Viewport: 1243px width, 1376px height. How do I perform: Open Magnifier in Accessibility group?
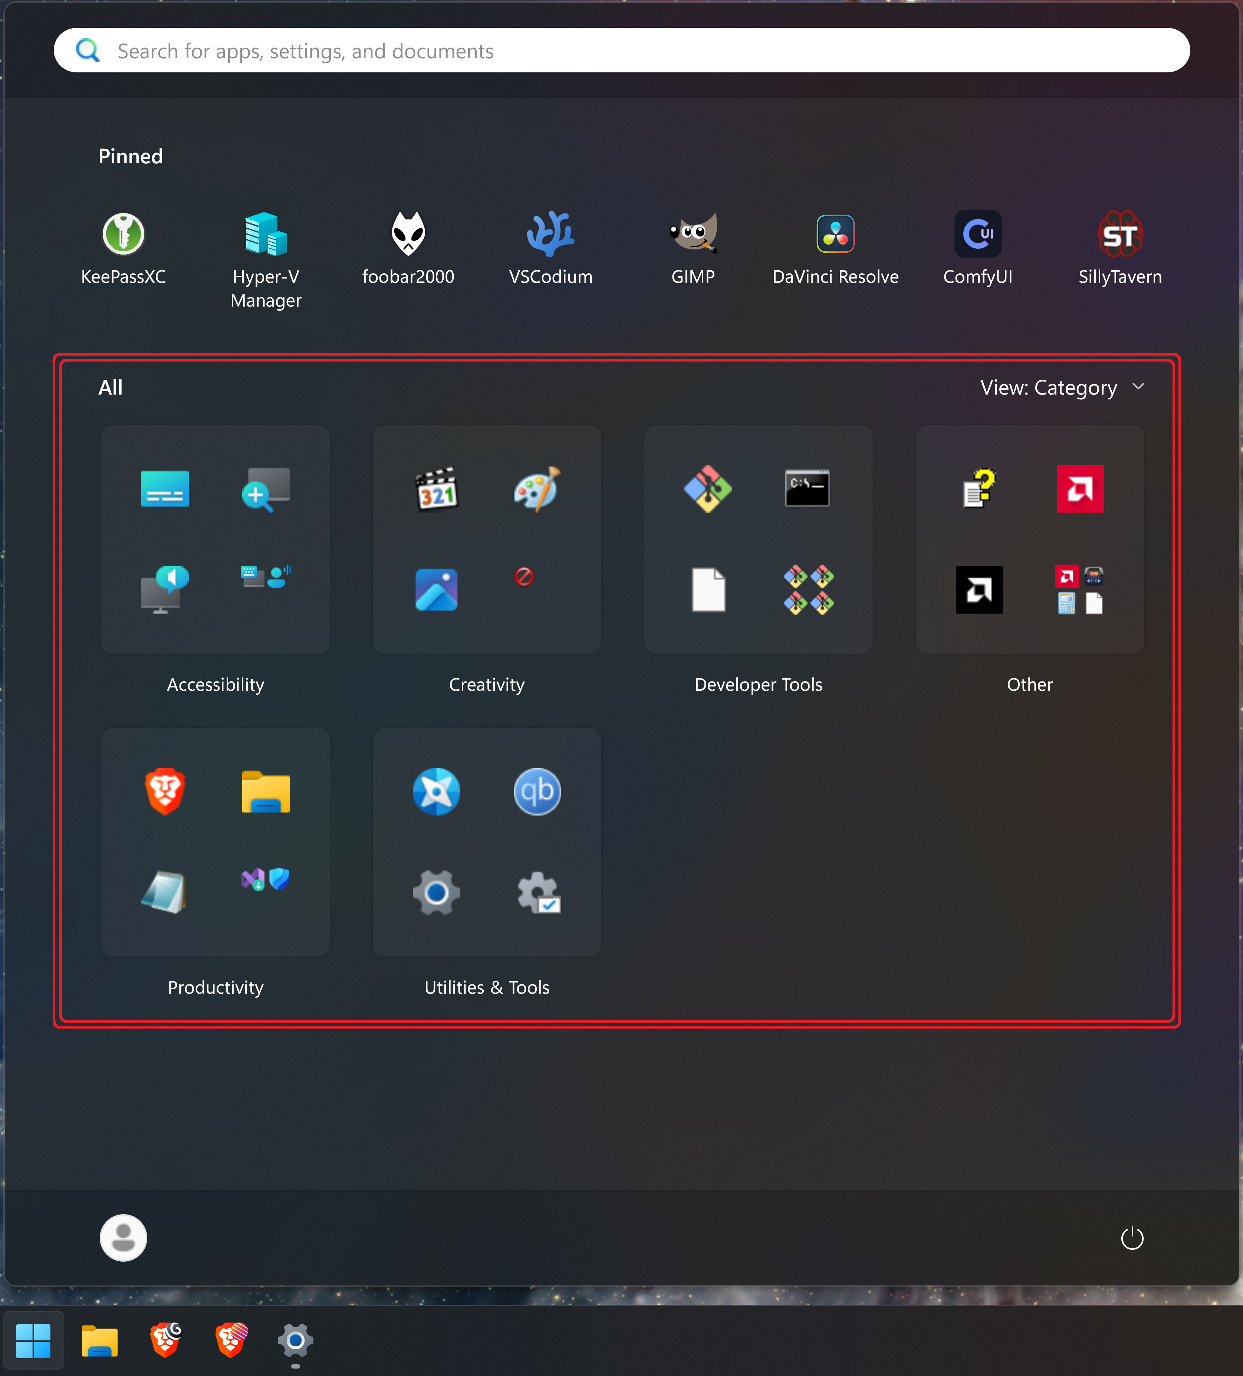(x=266, y=489)
